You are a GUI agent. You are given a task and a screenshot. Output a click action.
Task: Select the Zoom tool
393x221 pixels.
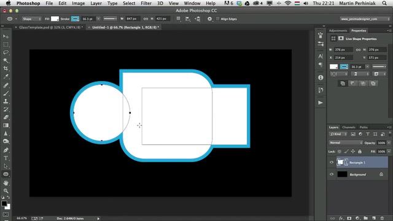(x=6, y=191)
